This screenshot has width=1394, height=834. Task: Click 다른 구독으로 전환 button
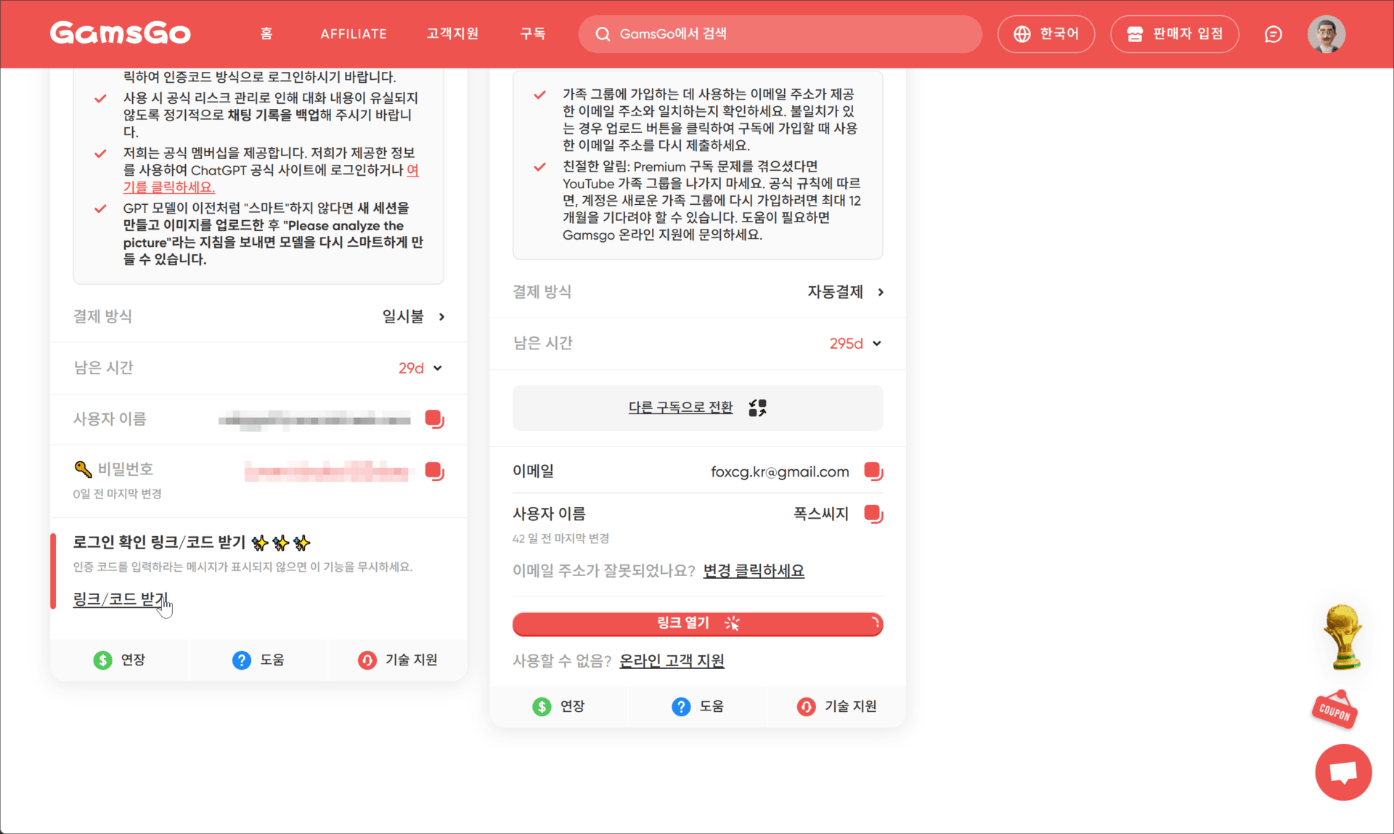pos(698,408)
